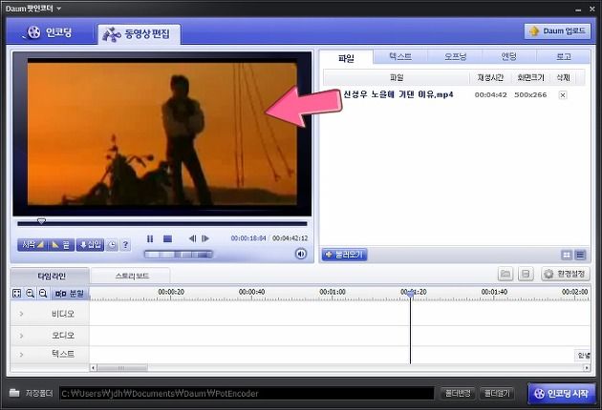The width and height of the screenshot is (602, 410).
Task: Sort by the 화면크기 column header
Action: (530, 77)
